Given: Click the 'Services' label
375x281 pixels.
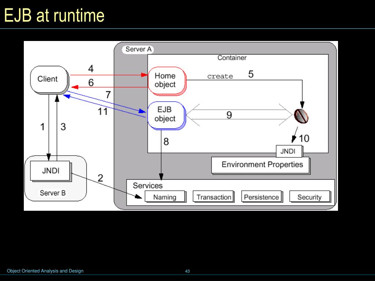Looking at the screenshot, I should point(148,186).
